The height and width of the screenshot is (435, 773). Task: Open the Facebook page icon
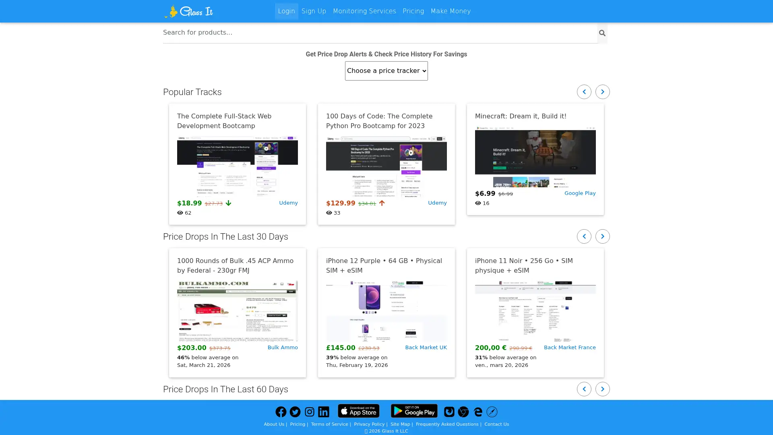[x=281, y=412]
